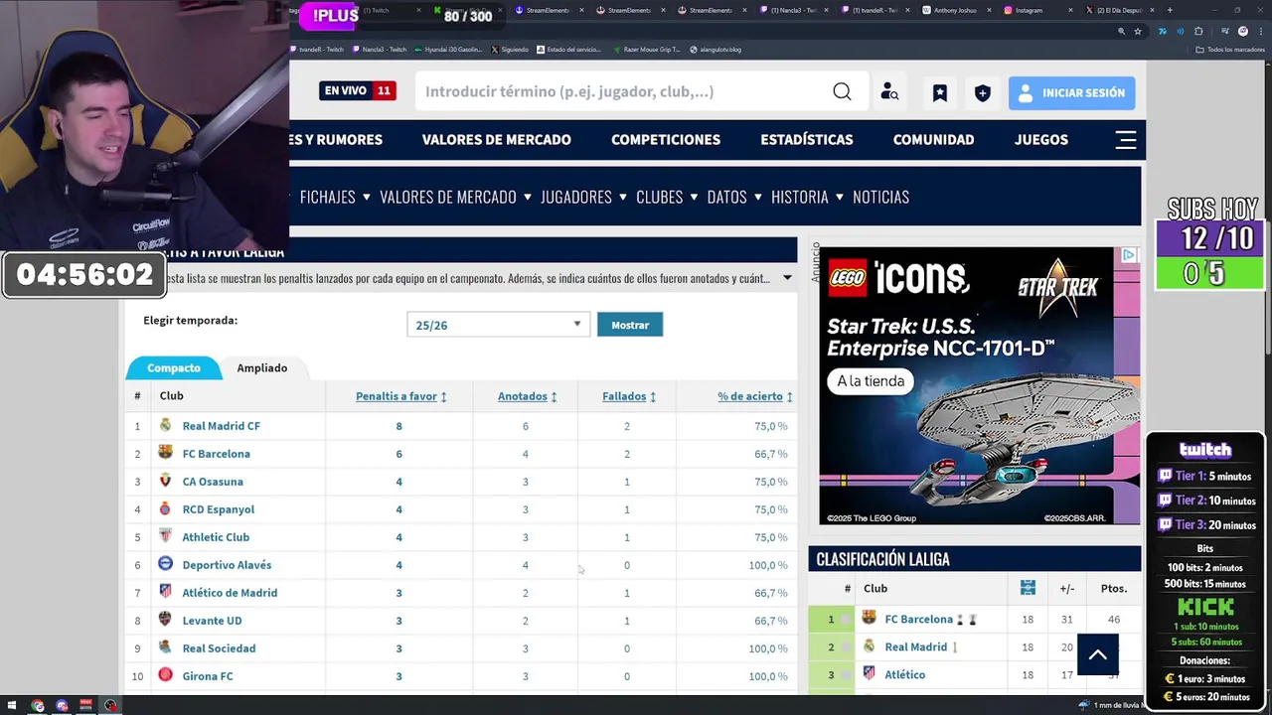Click the shield plus icon in the header
Image resolution: width=1272 pixels, height=715 pixels.
(982, 92)
